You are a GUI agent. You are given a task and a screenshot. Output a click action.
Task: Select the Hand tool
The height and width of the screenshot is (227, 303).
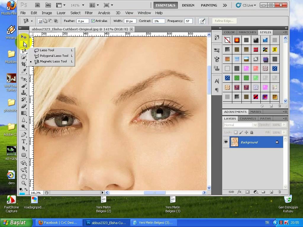[24, 176]
